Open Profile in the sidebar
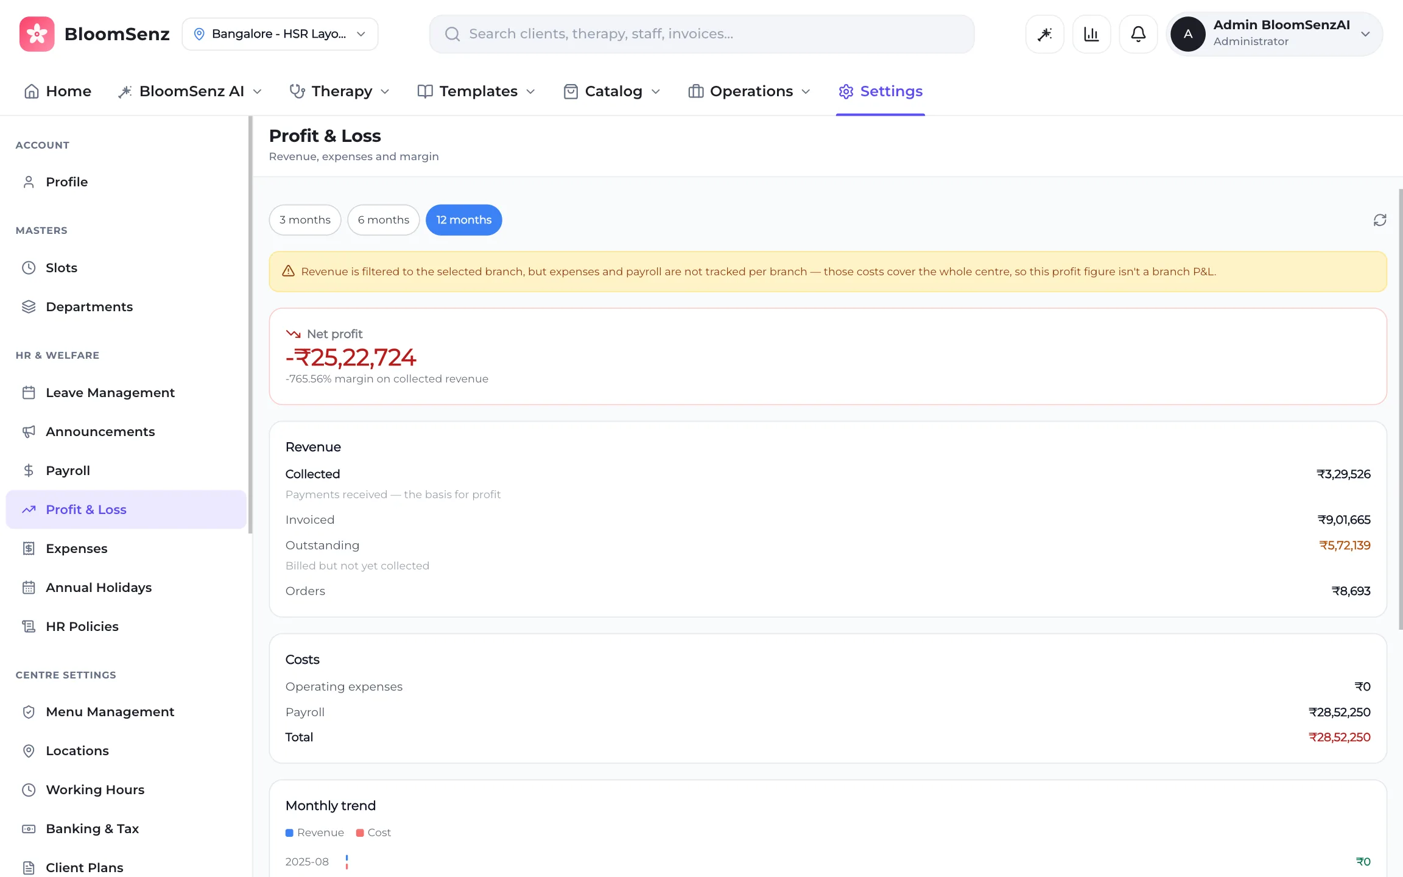1403x877 pixels. pos(126,182)
